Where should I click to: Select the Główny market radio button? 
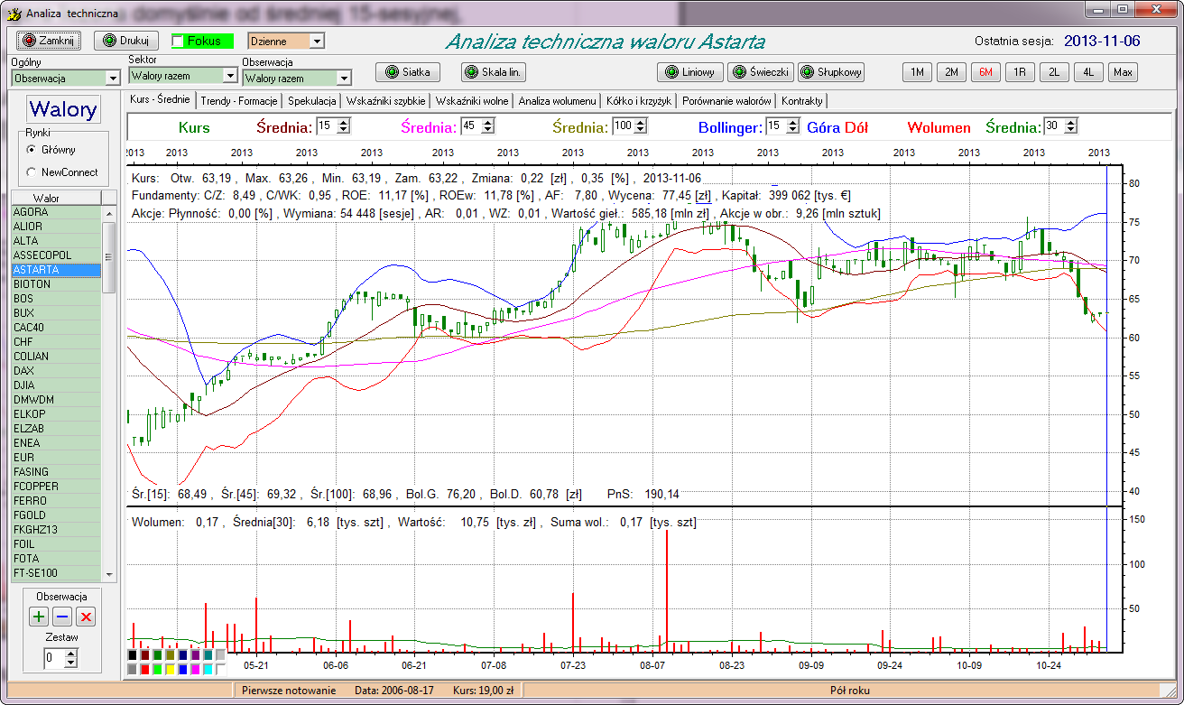(32, 150)
